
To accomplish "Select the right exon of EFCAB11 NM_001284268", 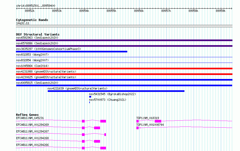I will click(x=97, y=141).
